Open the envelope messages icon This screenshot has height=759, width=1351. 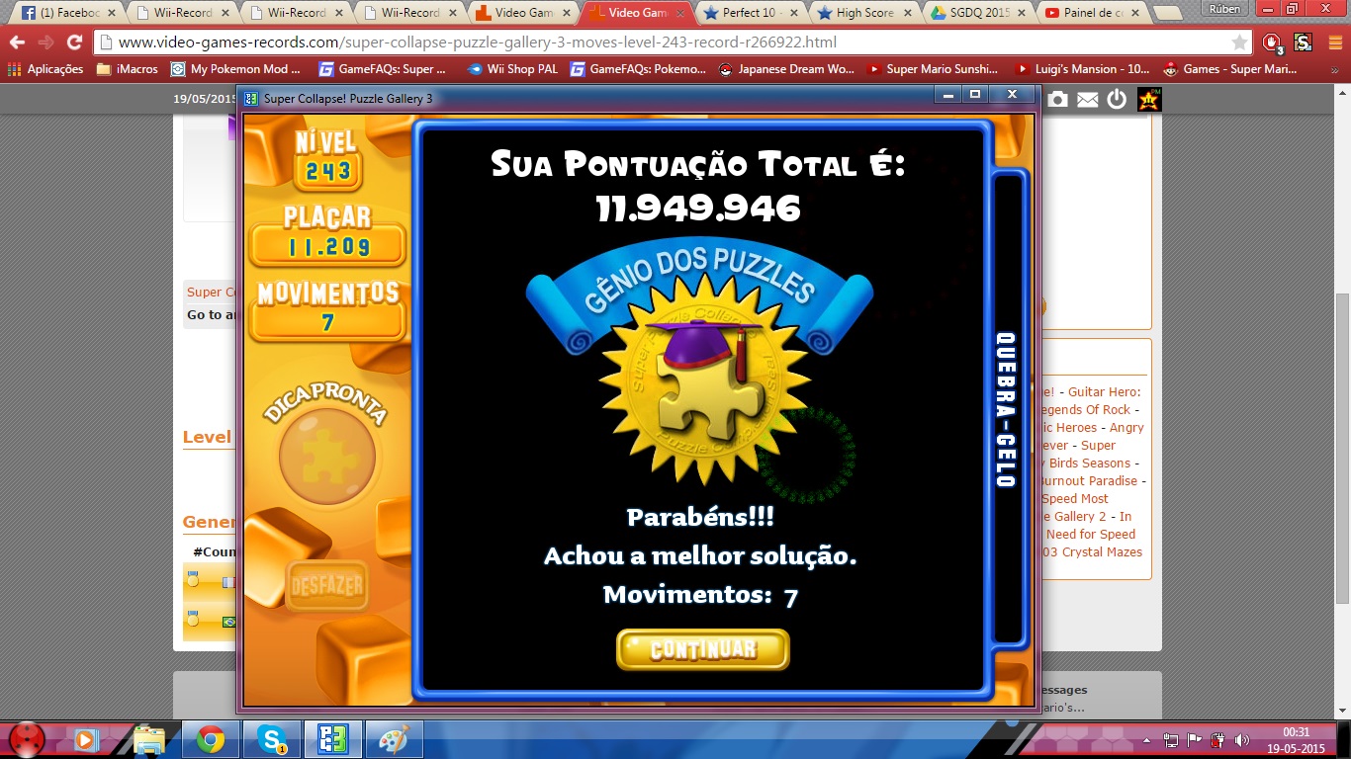pyautogui.click(x=1087, y=99)
